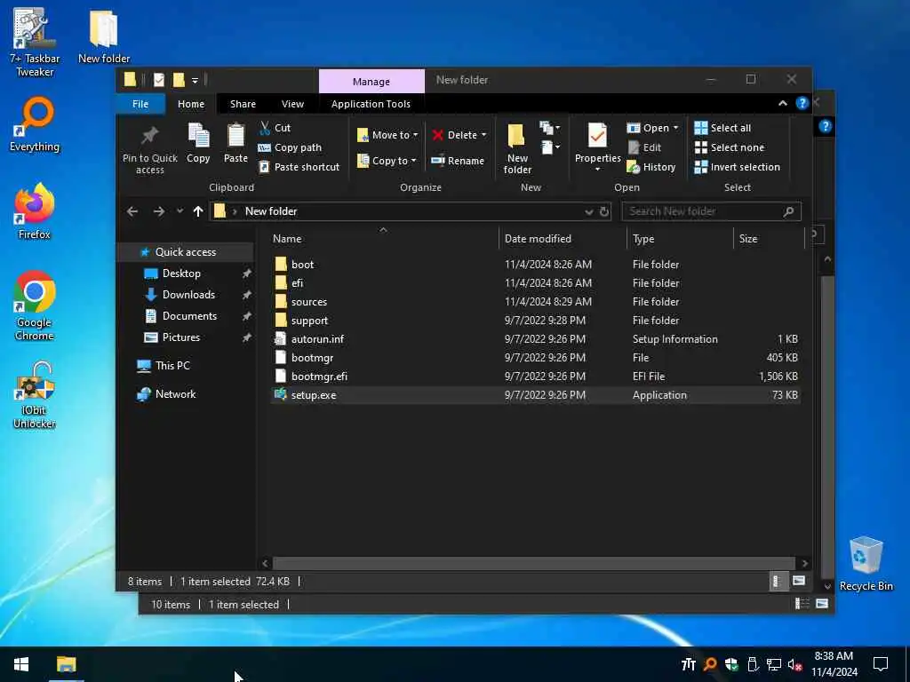910x682 pixels.
Task: Open the address bar history dropdown
Action: coord(588,211)
